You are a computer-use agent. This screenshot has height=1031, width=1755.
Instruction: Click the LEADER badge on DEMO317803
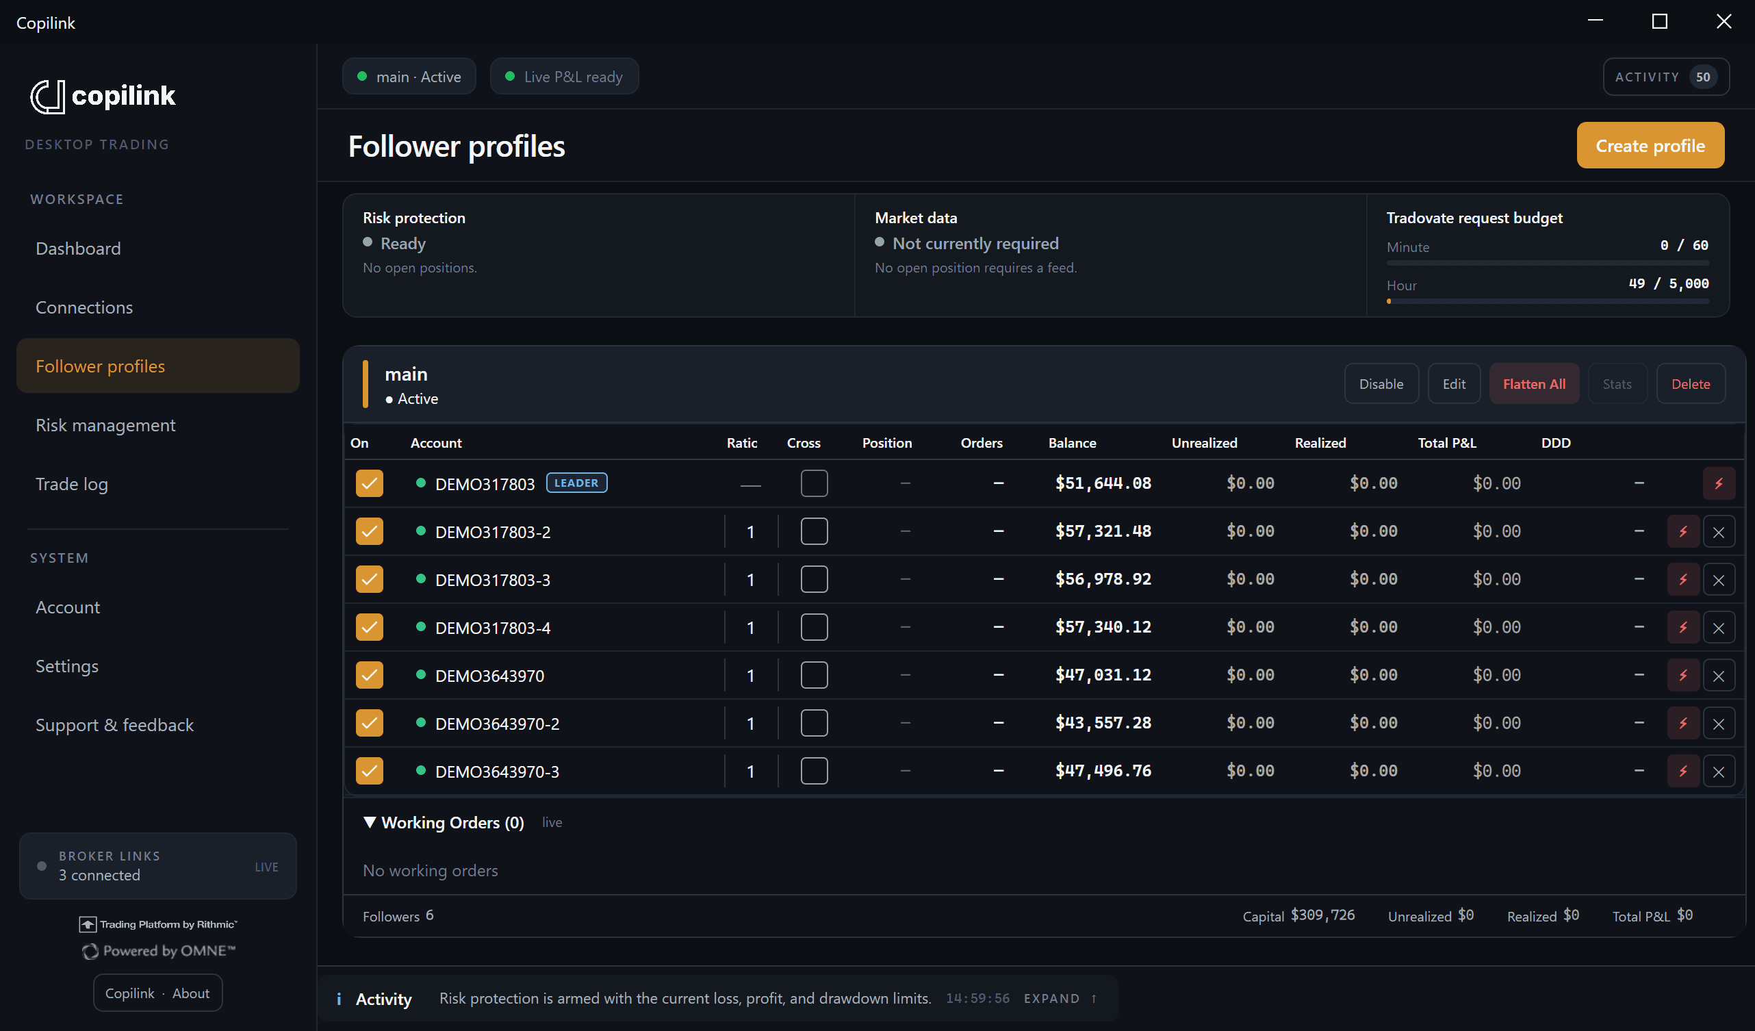(x=576, y=483)
